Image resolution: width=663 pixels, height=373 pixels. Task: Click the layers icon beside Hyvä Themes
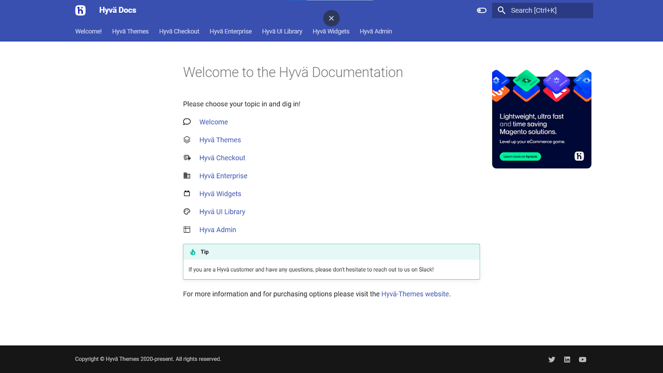(x=187, y=140)
